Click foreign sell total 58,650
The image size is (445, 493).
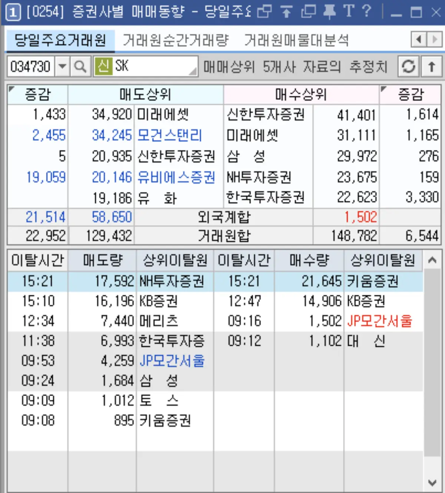pos(112,217)
